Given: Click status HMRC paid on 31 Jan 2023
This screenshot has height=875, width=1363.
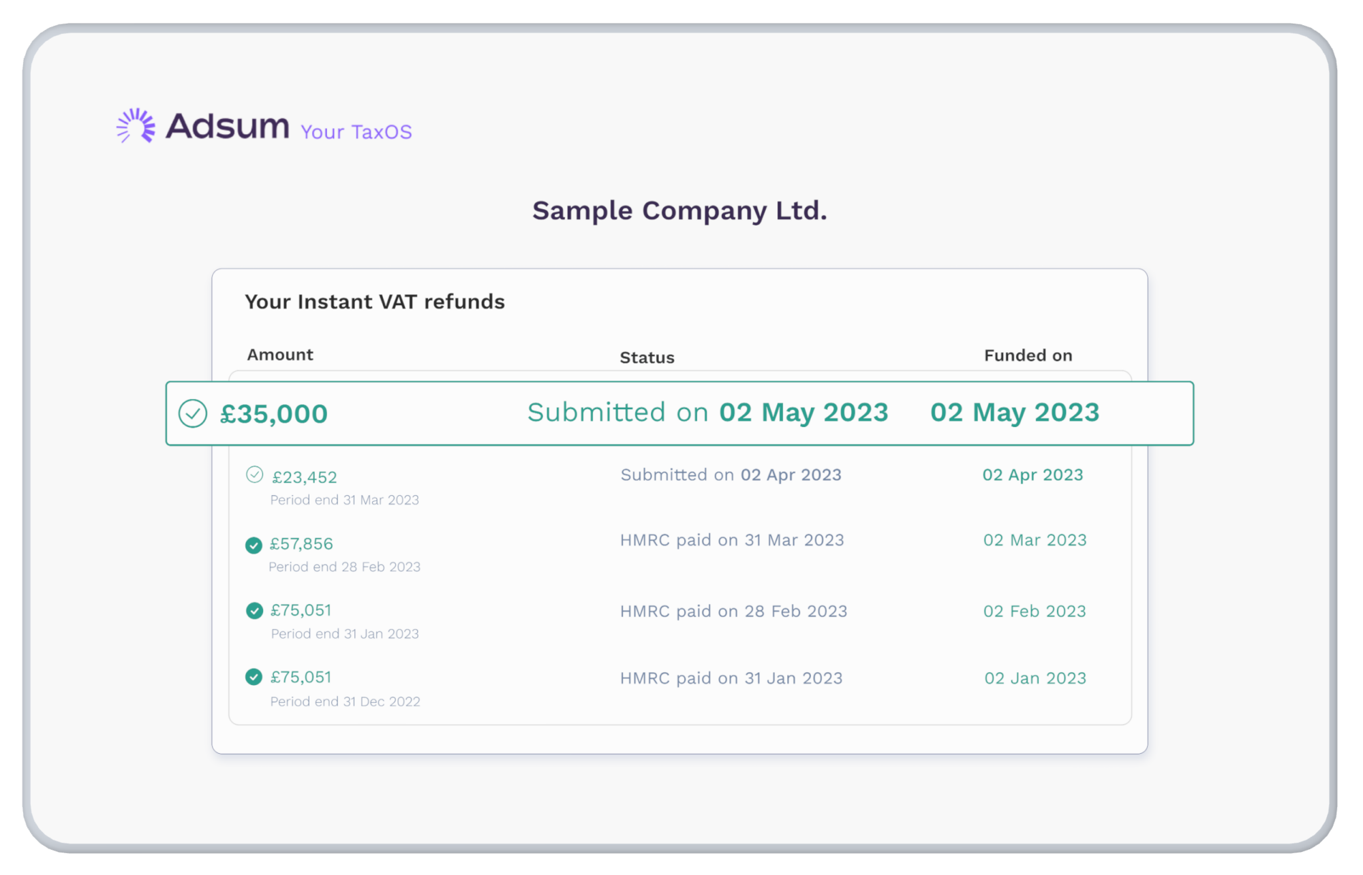Looking at the screenshot, I should (x=731, y=678).
